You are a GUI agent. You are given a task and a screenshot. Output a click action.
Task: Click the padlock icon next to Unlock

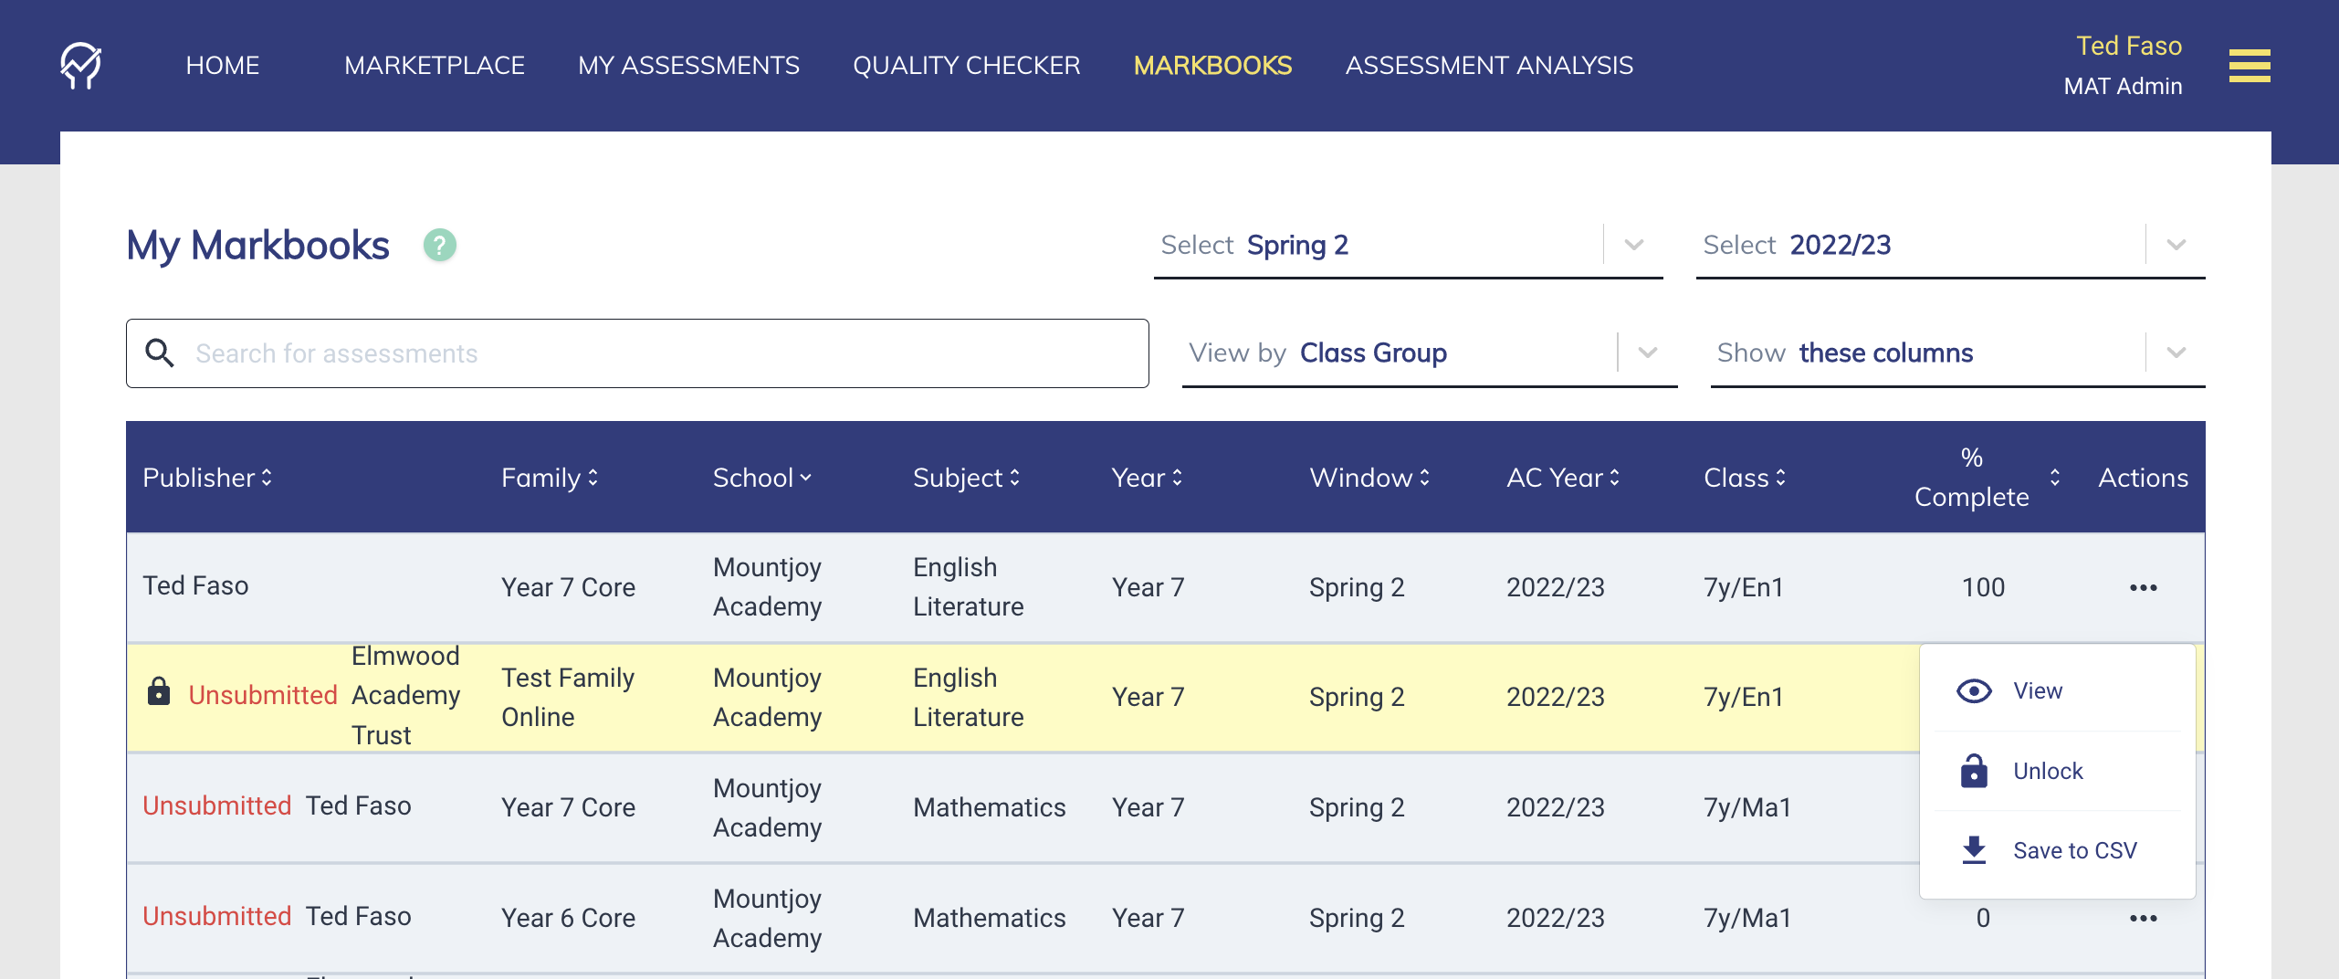(x=1974, y=771)
